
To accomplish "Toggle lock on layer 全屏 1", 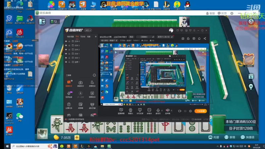I will [69, 62].
